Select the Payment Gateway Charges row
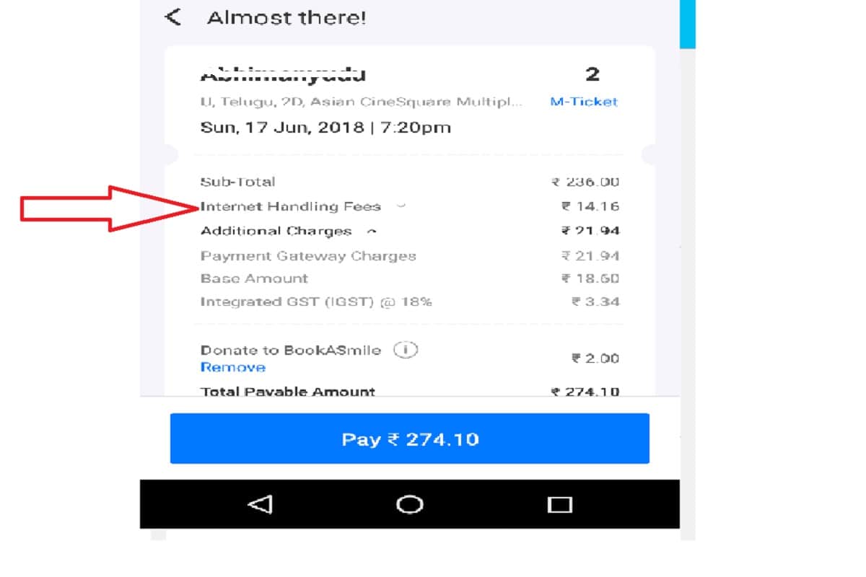Viewport: 866px width, 577px height. point(308,255)
